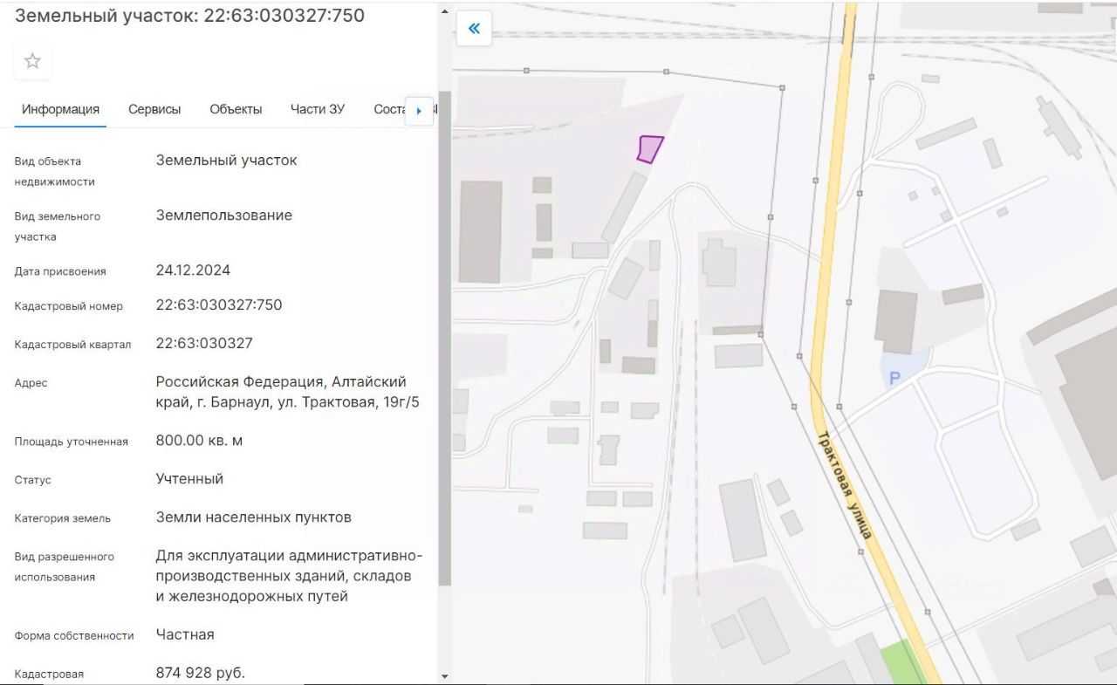
Task: Click the Площадь уточненная label
Action: pyautogui.click(x=72, y=442)
